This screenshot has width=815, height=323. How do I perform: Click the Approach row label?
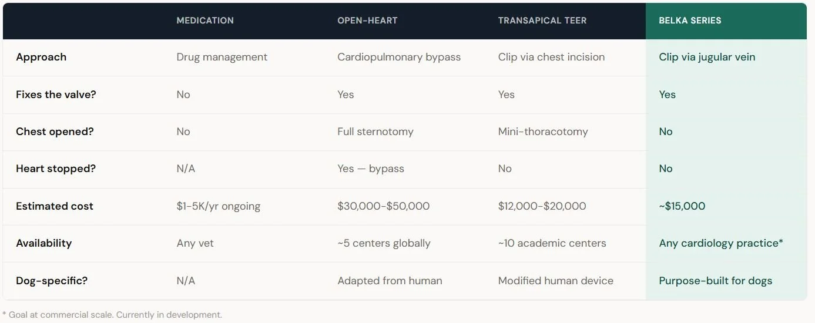tap(41, 58)
